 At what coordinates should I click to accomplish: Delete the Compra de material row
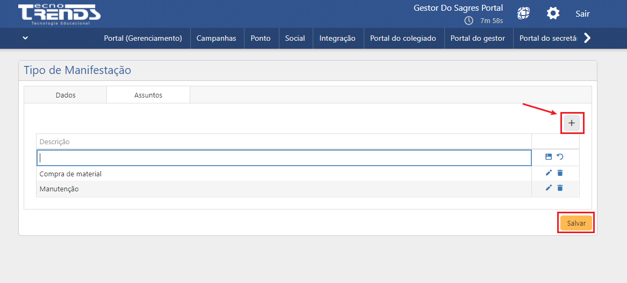click(x=560, y=173)
